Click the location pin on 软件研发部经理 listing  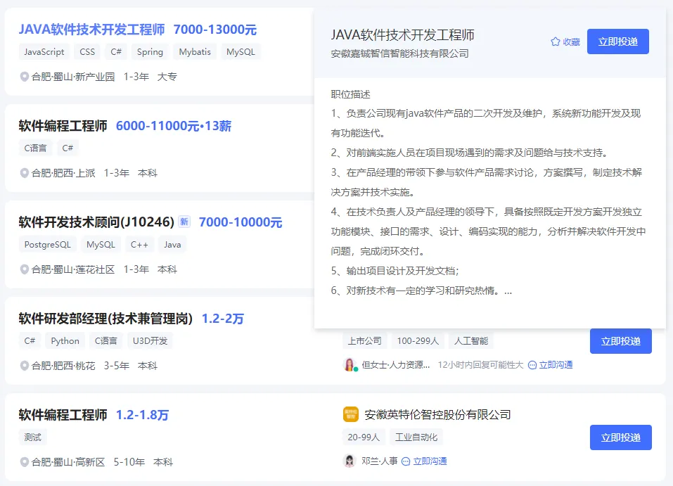click(25, 366)
